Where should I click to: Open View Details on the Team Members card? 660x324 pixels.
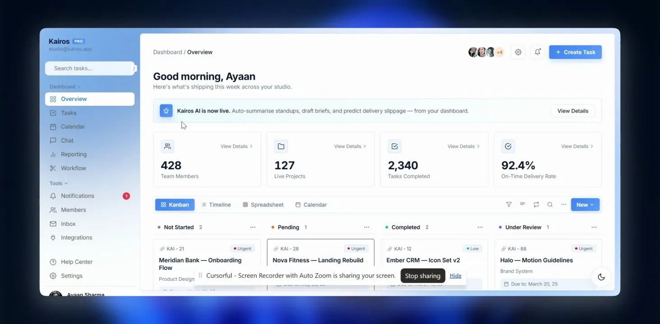236,146
